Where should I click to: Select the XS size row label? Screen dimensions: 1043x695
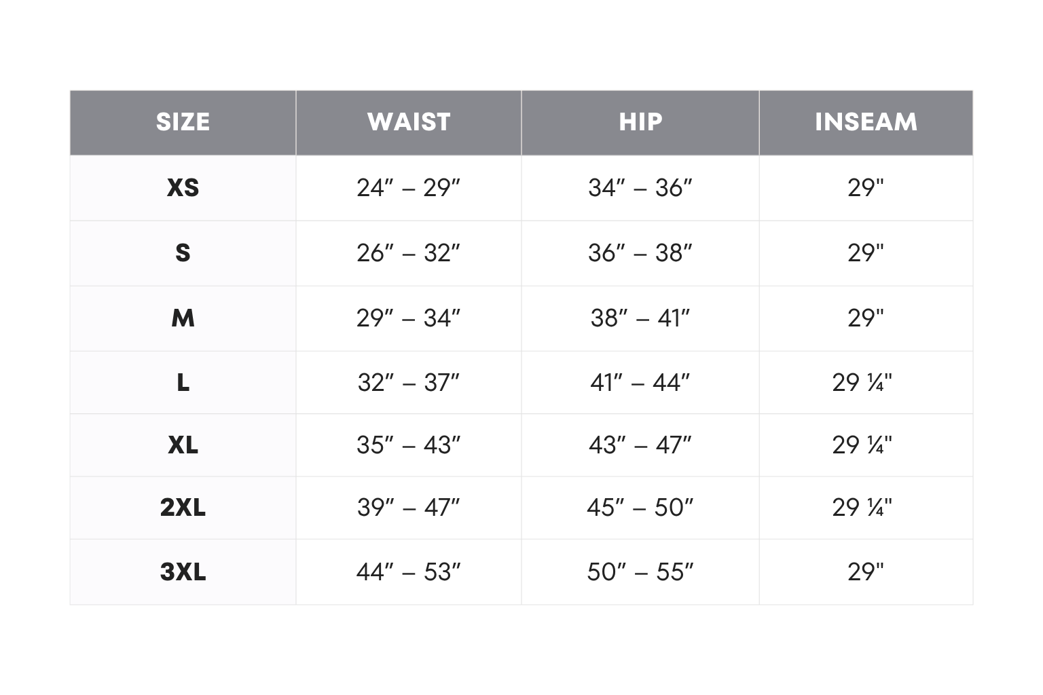pos(183,188)
